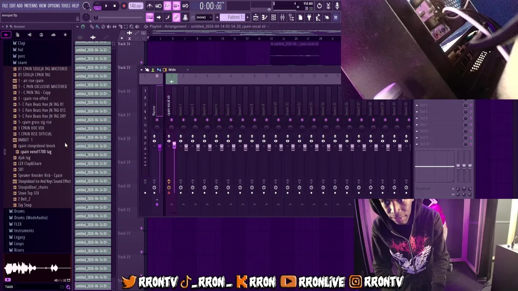
Task: Select sample 1 CPAIN RISE OFFICIAL
Action: tap(35, 134)
